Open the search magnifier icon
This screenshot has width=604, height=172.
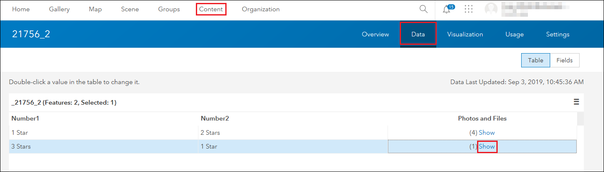(423, 9)
